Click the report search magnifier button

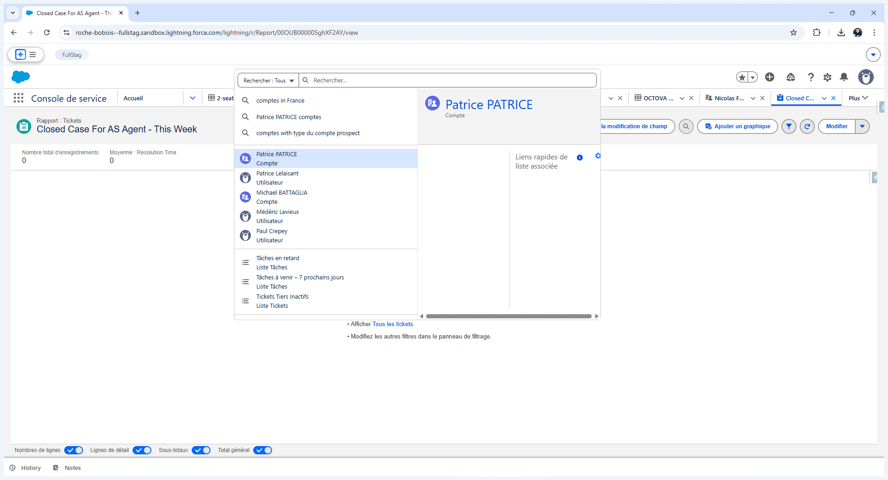click(686, 126)
